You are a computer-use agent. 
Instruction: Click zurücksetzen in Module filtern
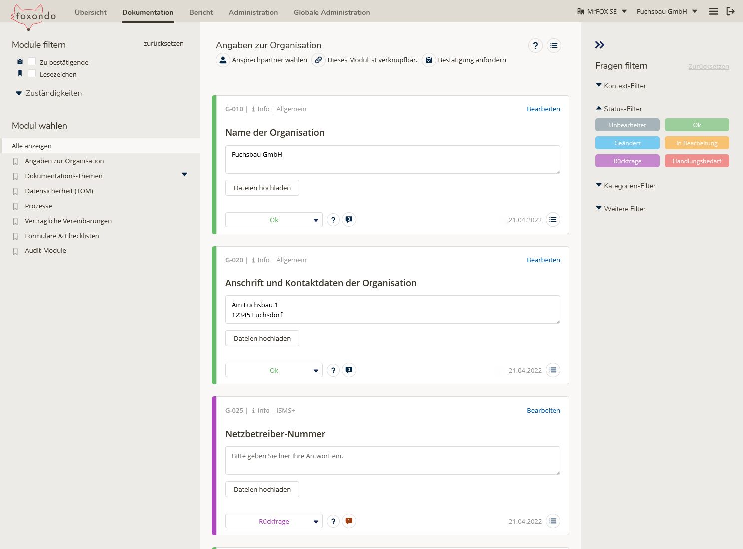point(164,43)
